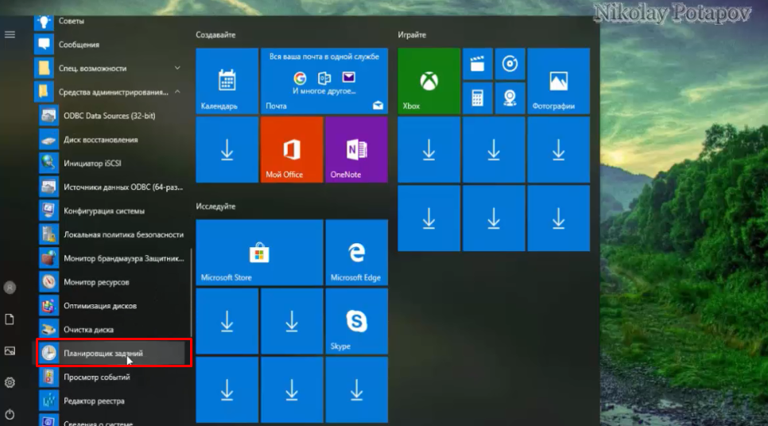Open Settings via the gear icon
The height and width of the screenshot is (426, 768).
tap(10, 382)
